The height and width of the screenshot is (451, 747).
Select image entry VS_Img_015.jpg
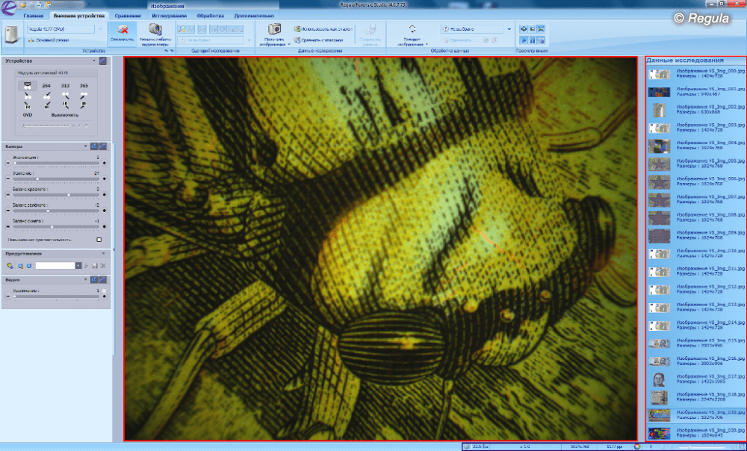(696, 343)
